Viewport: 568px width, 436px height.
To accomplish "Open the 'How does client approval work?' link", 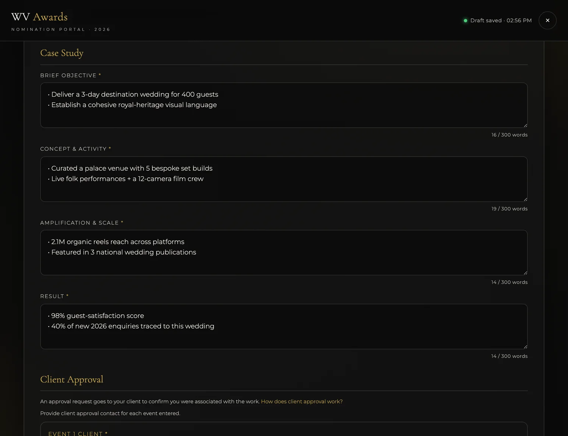I will point(302,401).
